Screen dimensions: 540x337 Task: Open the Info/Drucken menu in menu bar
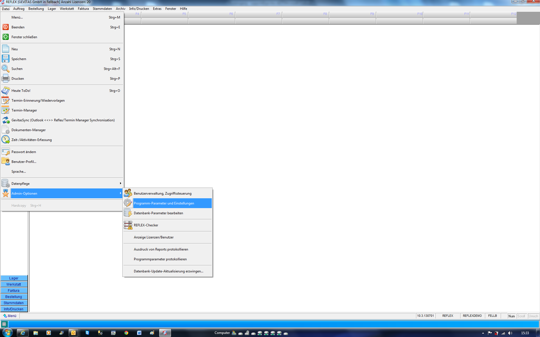[139, 9]
